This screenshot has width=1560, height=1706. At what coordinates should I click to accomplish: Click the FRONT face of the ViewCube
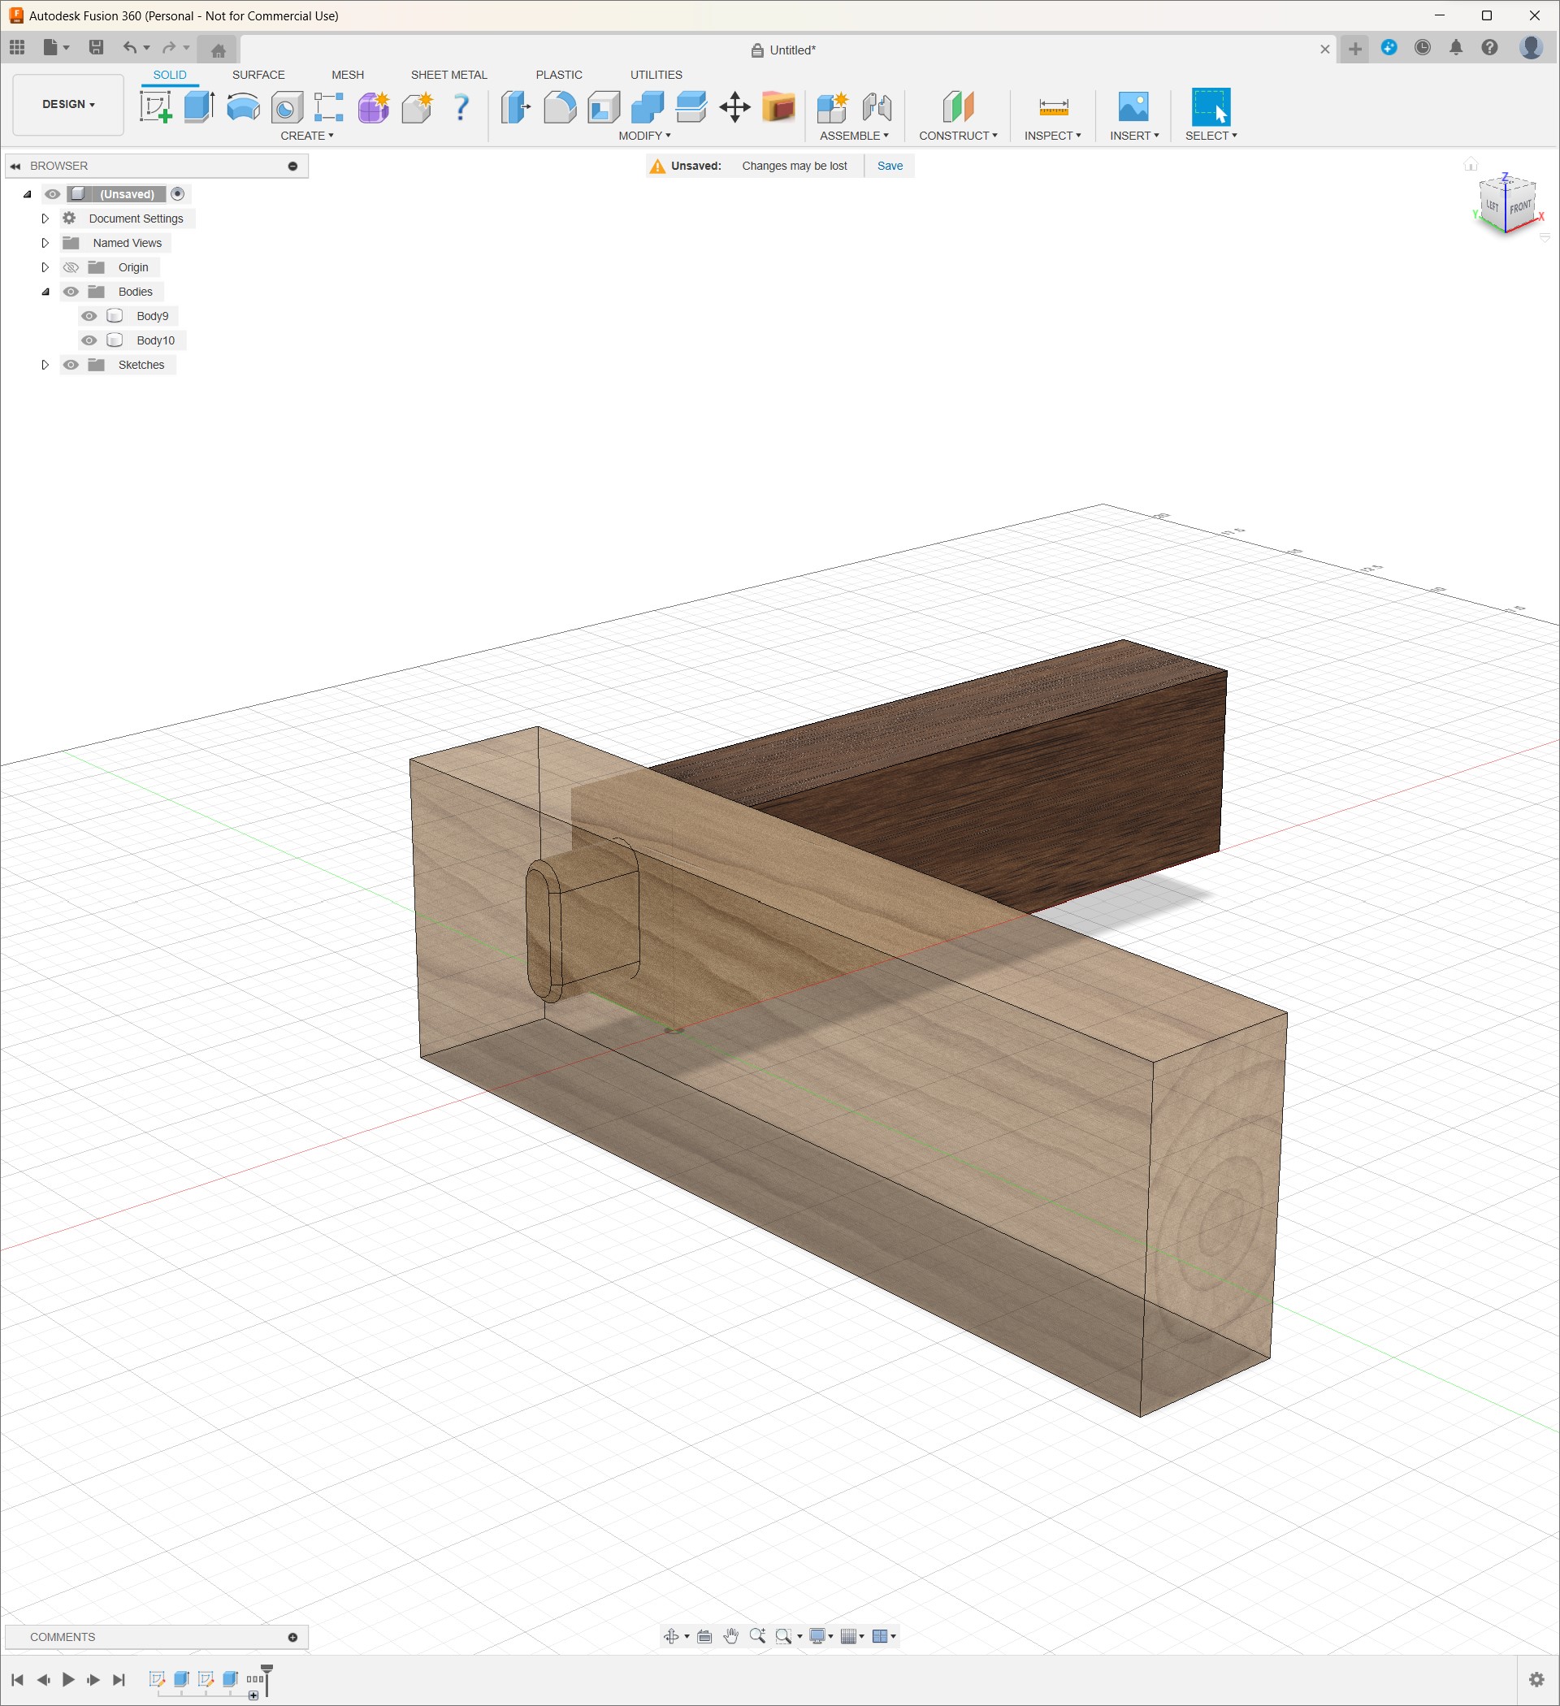(1522, 206)
